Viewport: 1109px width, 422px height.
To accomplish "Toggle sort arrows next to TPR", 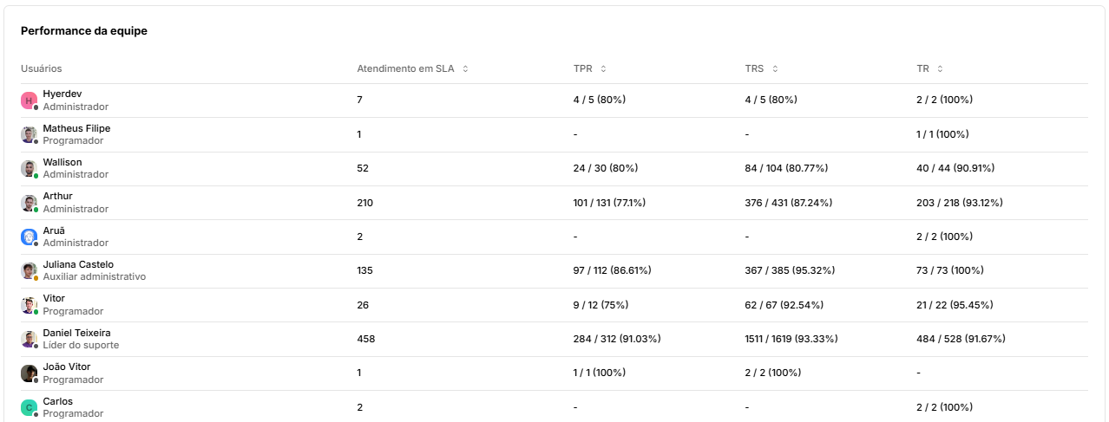I will (x=603, y=68).
